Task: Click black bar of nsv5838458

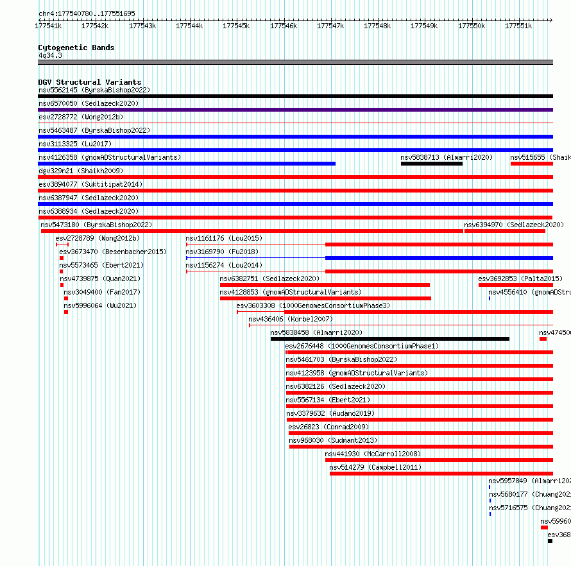Action: click(x=390, y=339)
